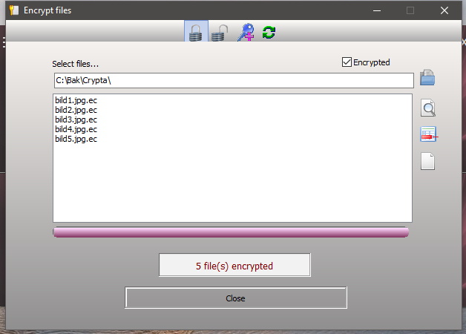Close the Encrypt files window with X
This screenshot has width=466, height=334.
[x=444, y=10]
